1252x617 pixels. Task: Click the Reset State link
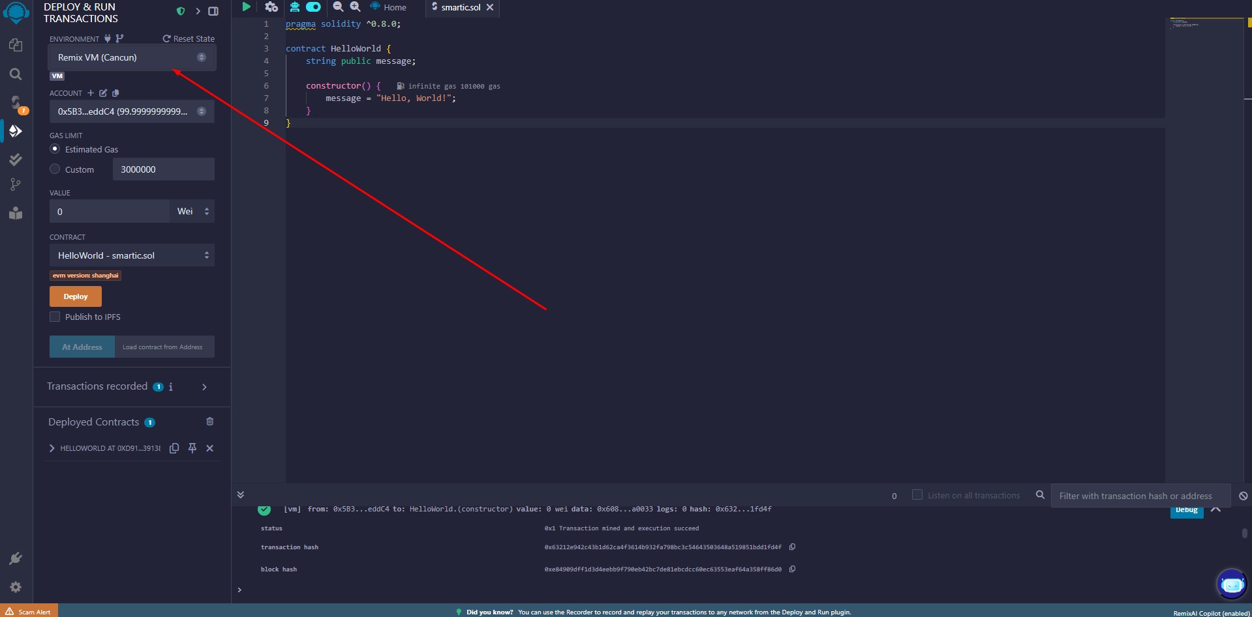pyautogui.click(x=189, y=39)
